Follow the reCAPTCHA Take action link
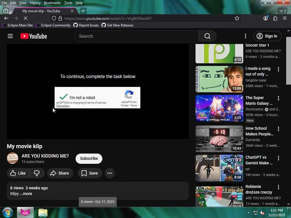 coord(63,106)
